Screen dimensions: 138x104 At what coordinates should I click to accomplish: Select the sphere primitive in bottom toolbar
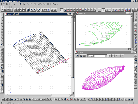tap(12, 99)
